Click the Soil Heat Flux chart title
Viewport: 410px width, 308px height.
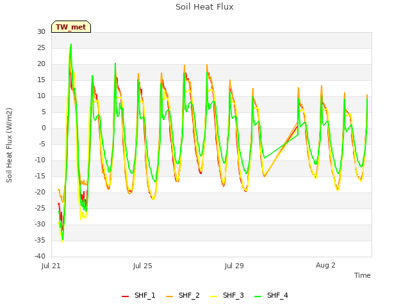[204, 7]
